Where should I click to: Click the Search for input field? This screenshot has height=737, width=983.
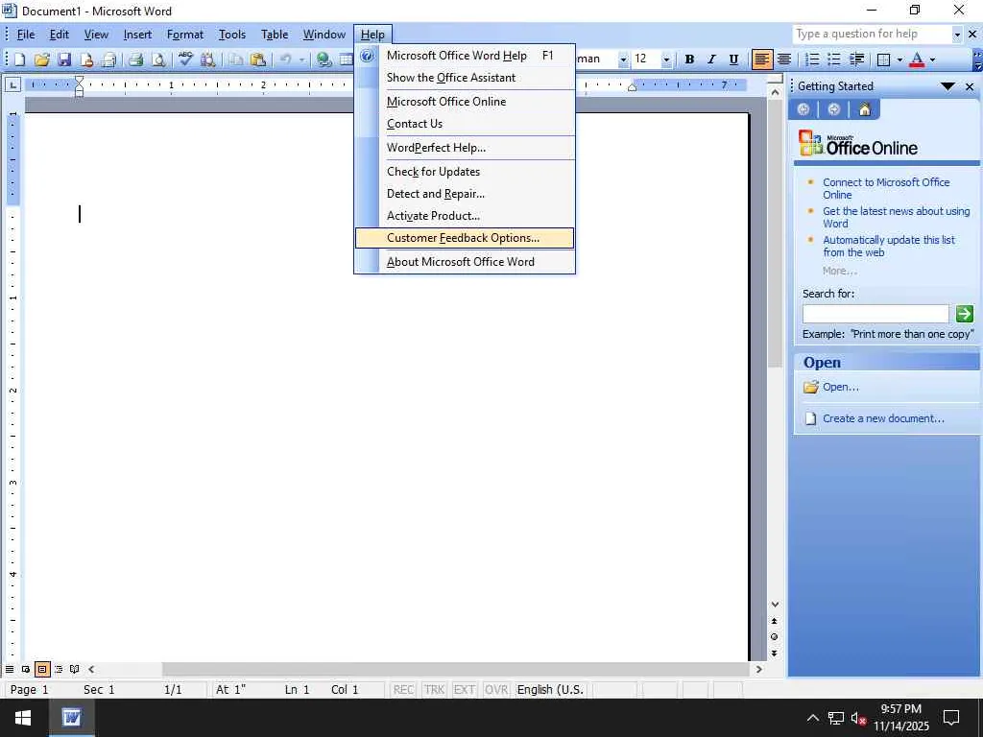pyautogui.click(x=875, y=314)
